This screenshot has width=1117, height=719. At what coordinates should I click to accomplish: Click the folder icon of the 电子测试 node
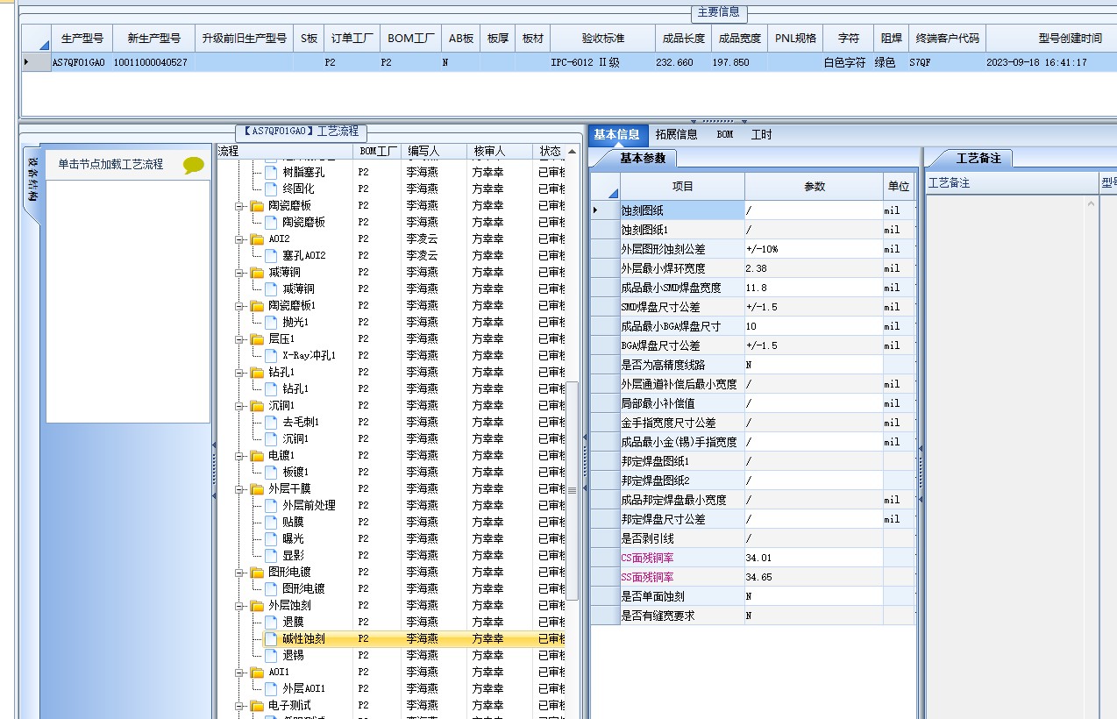257,705
